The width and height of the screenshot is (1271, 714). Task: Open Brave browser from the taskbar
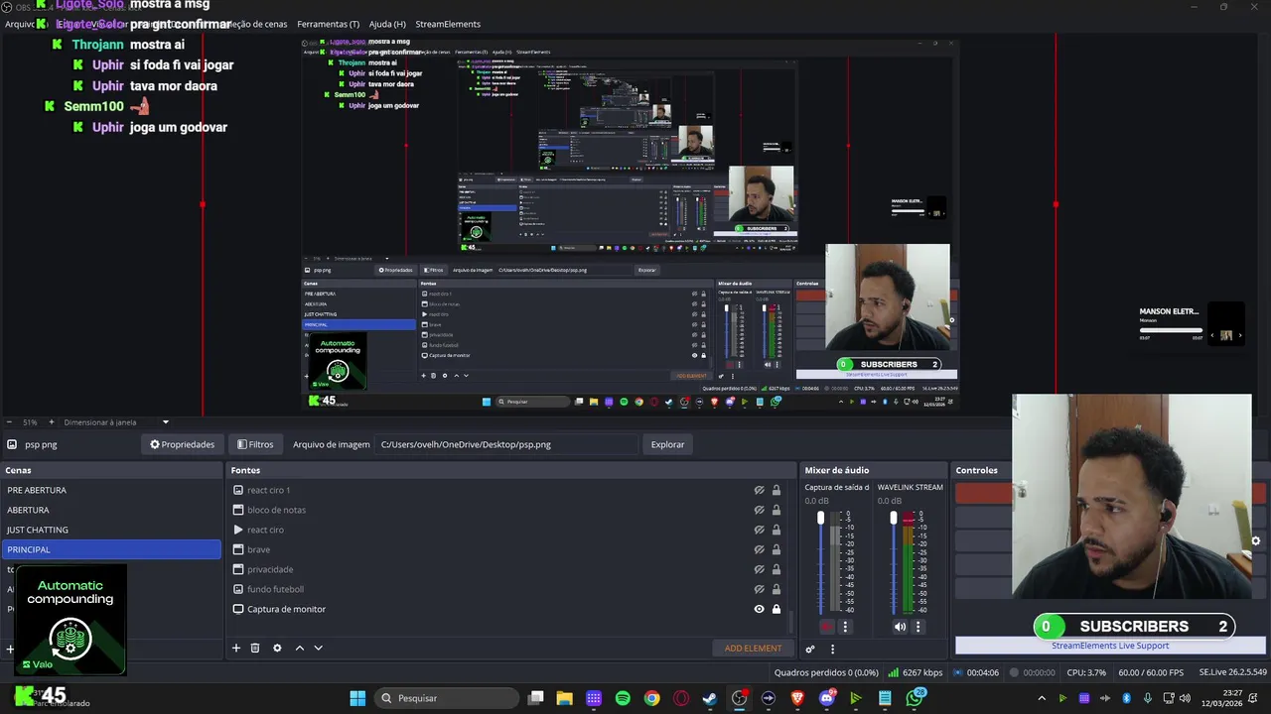(797, 698)
